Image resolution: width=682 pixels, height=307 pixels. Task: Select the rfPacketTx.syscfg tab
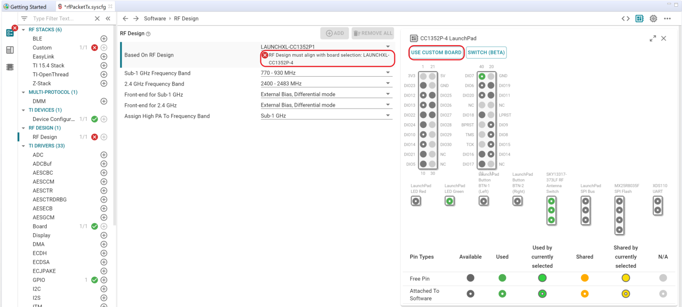[x=81, y=7]
